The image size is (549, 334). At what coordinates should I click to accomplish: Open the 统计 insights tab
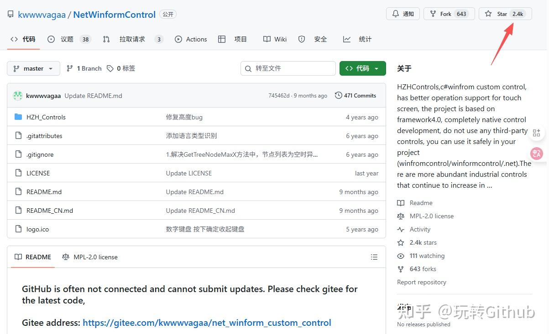tap(357, 39)
